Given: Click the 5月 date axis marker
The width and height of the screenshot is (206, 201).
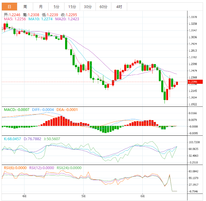Looking at the screenshot, I should coord(83,196).
